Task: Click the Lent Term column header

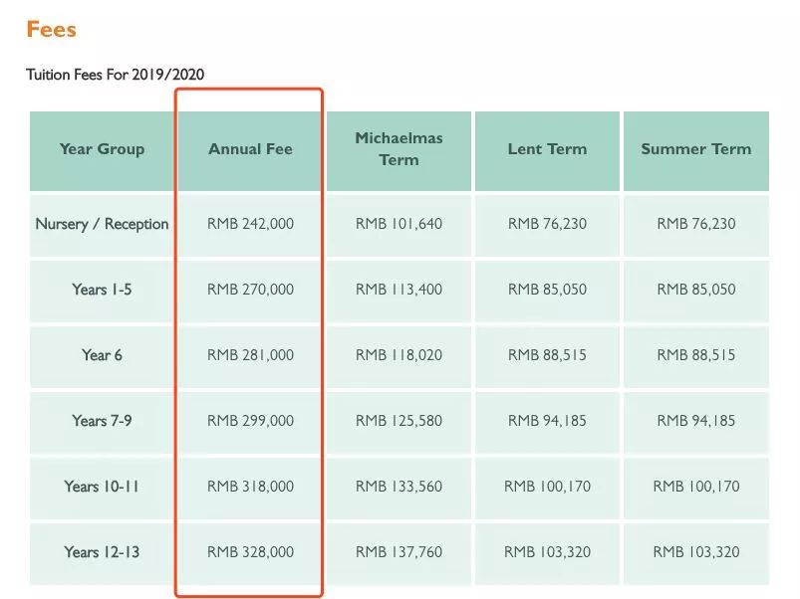Action: (547, 149)
